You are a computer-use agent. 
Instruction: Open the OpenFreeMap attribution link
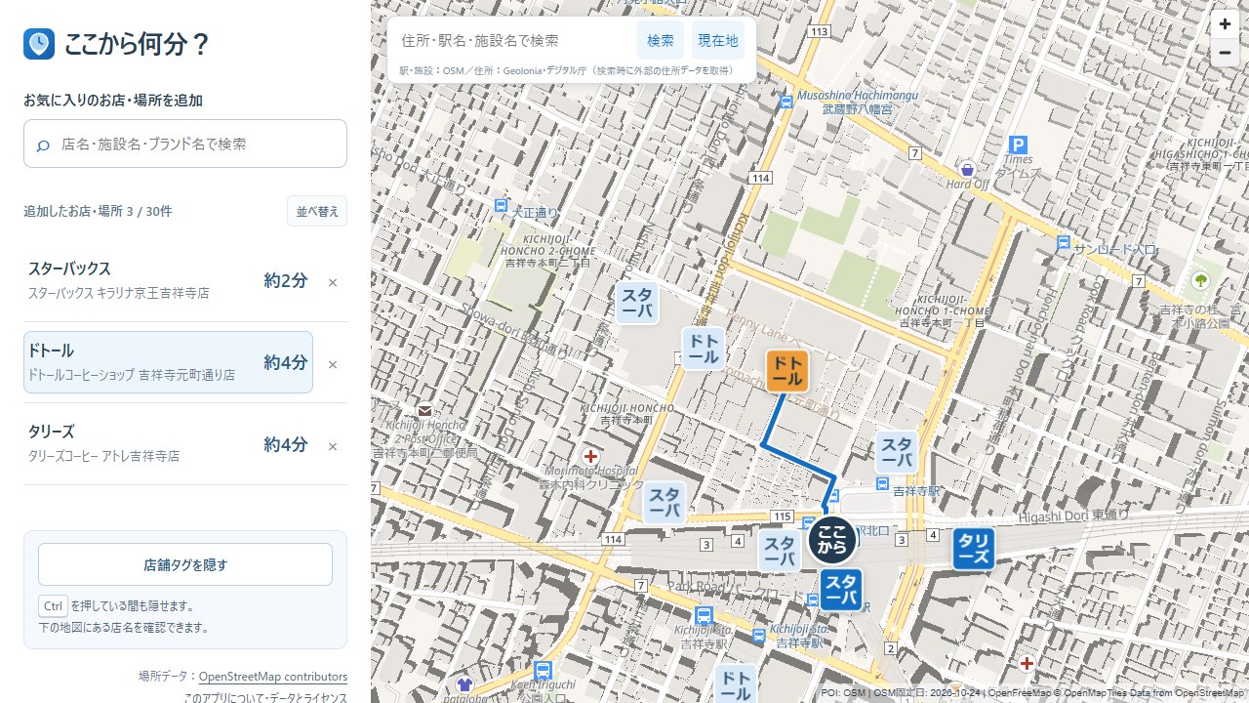(x=1019, y=693)
